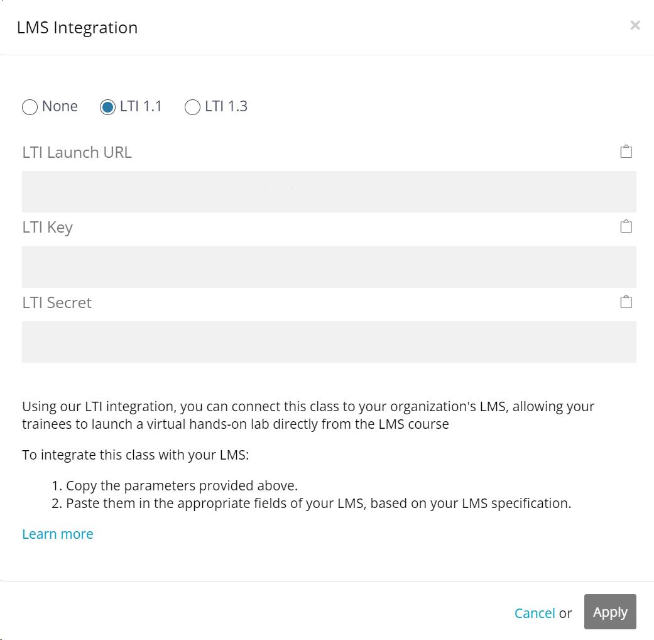Copy the LTI Secret via clipboard icon
654x640 pixels.
tap(626, 301)
